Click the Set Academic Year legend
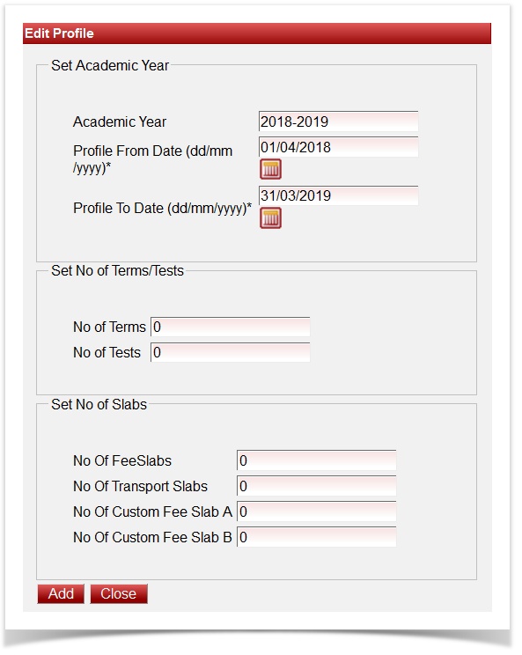 [111, 66]
